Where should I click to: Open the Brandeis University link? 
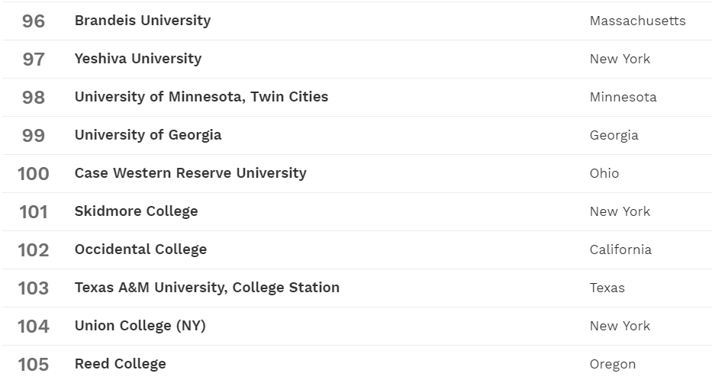143,21
